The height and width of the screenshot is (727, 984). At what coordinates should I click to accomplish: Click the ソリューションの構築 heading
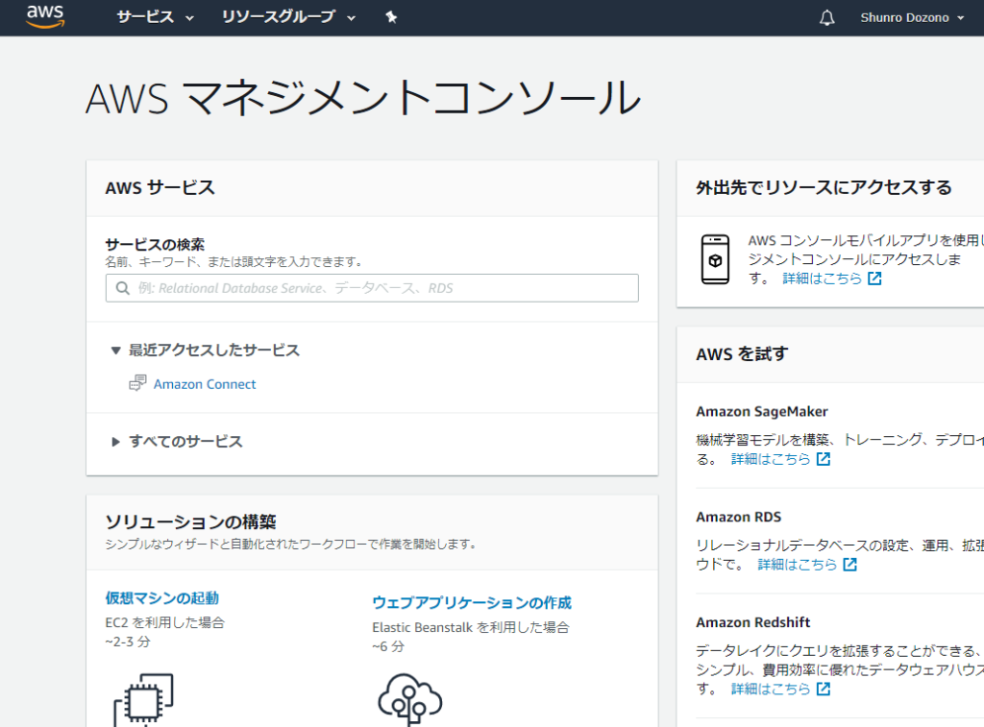[191, 521]
